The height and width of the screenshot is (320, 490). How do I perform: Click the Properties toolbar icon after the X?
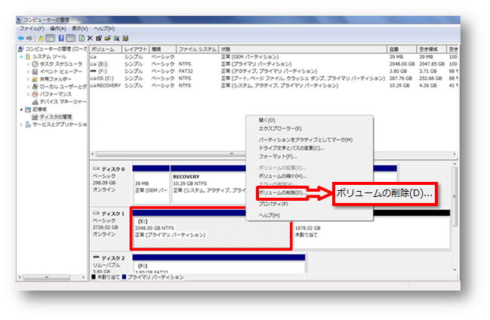click(99, 38)
